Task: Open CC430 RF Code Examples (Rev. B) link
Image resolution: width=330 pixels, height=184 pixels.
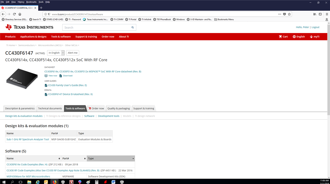Action: click(53, 171)
